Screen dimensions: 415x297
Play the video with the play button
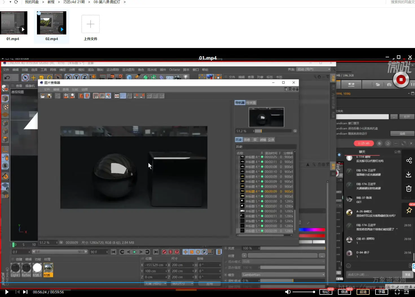click(7, 292)
